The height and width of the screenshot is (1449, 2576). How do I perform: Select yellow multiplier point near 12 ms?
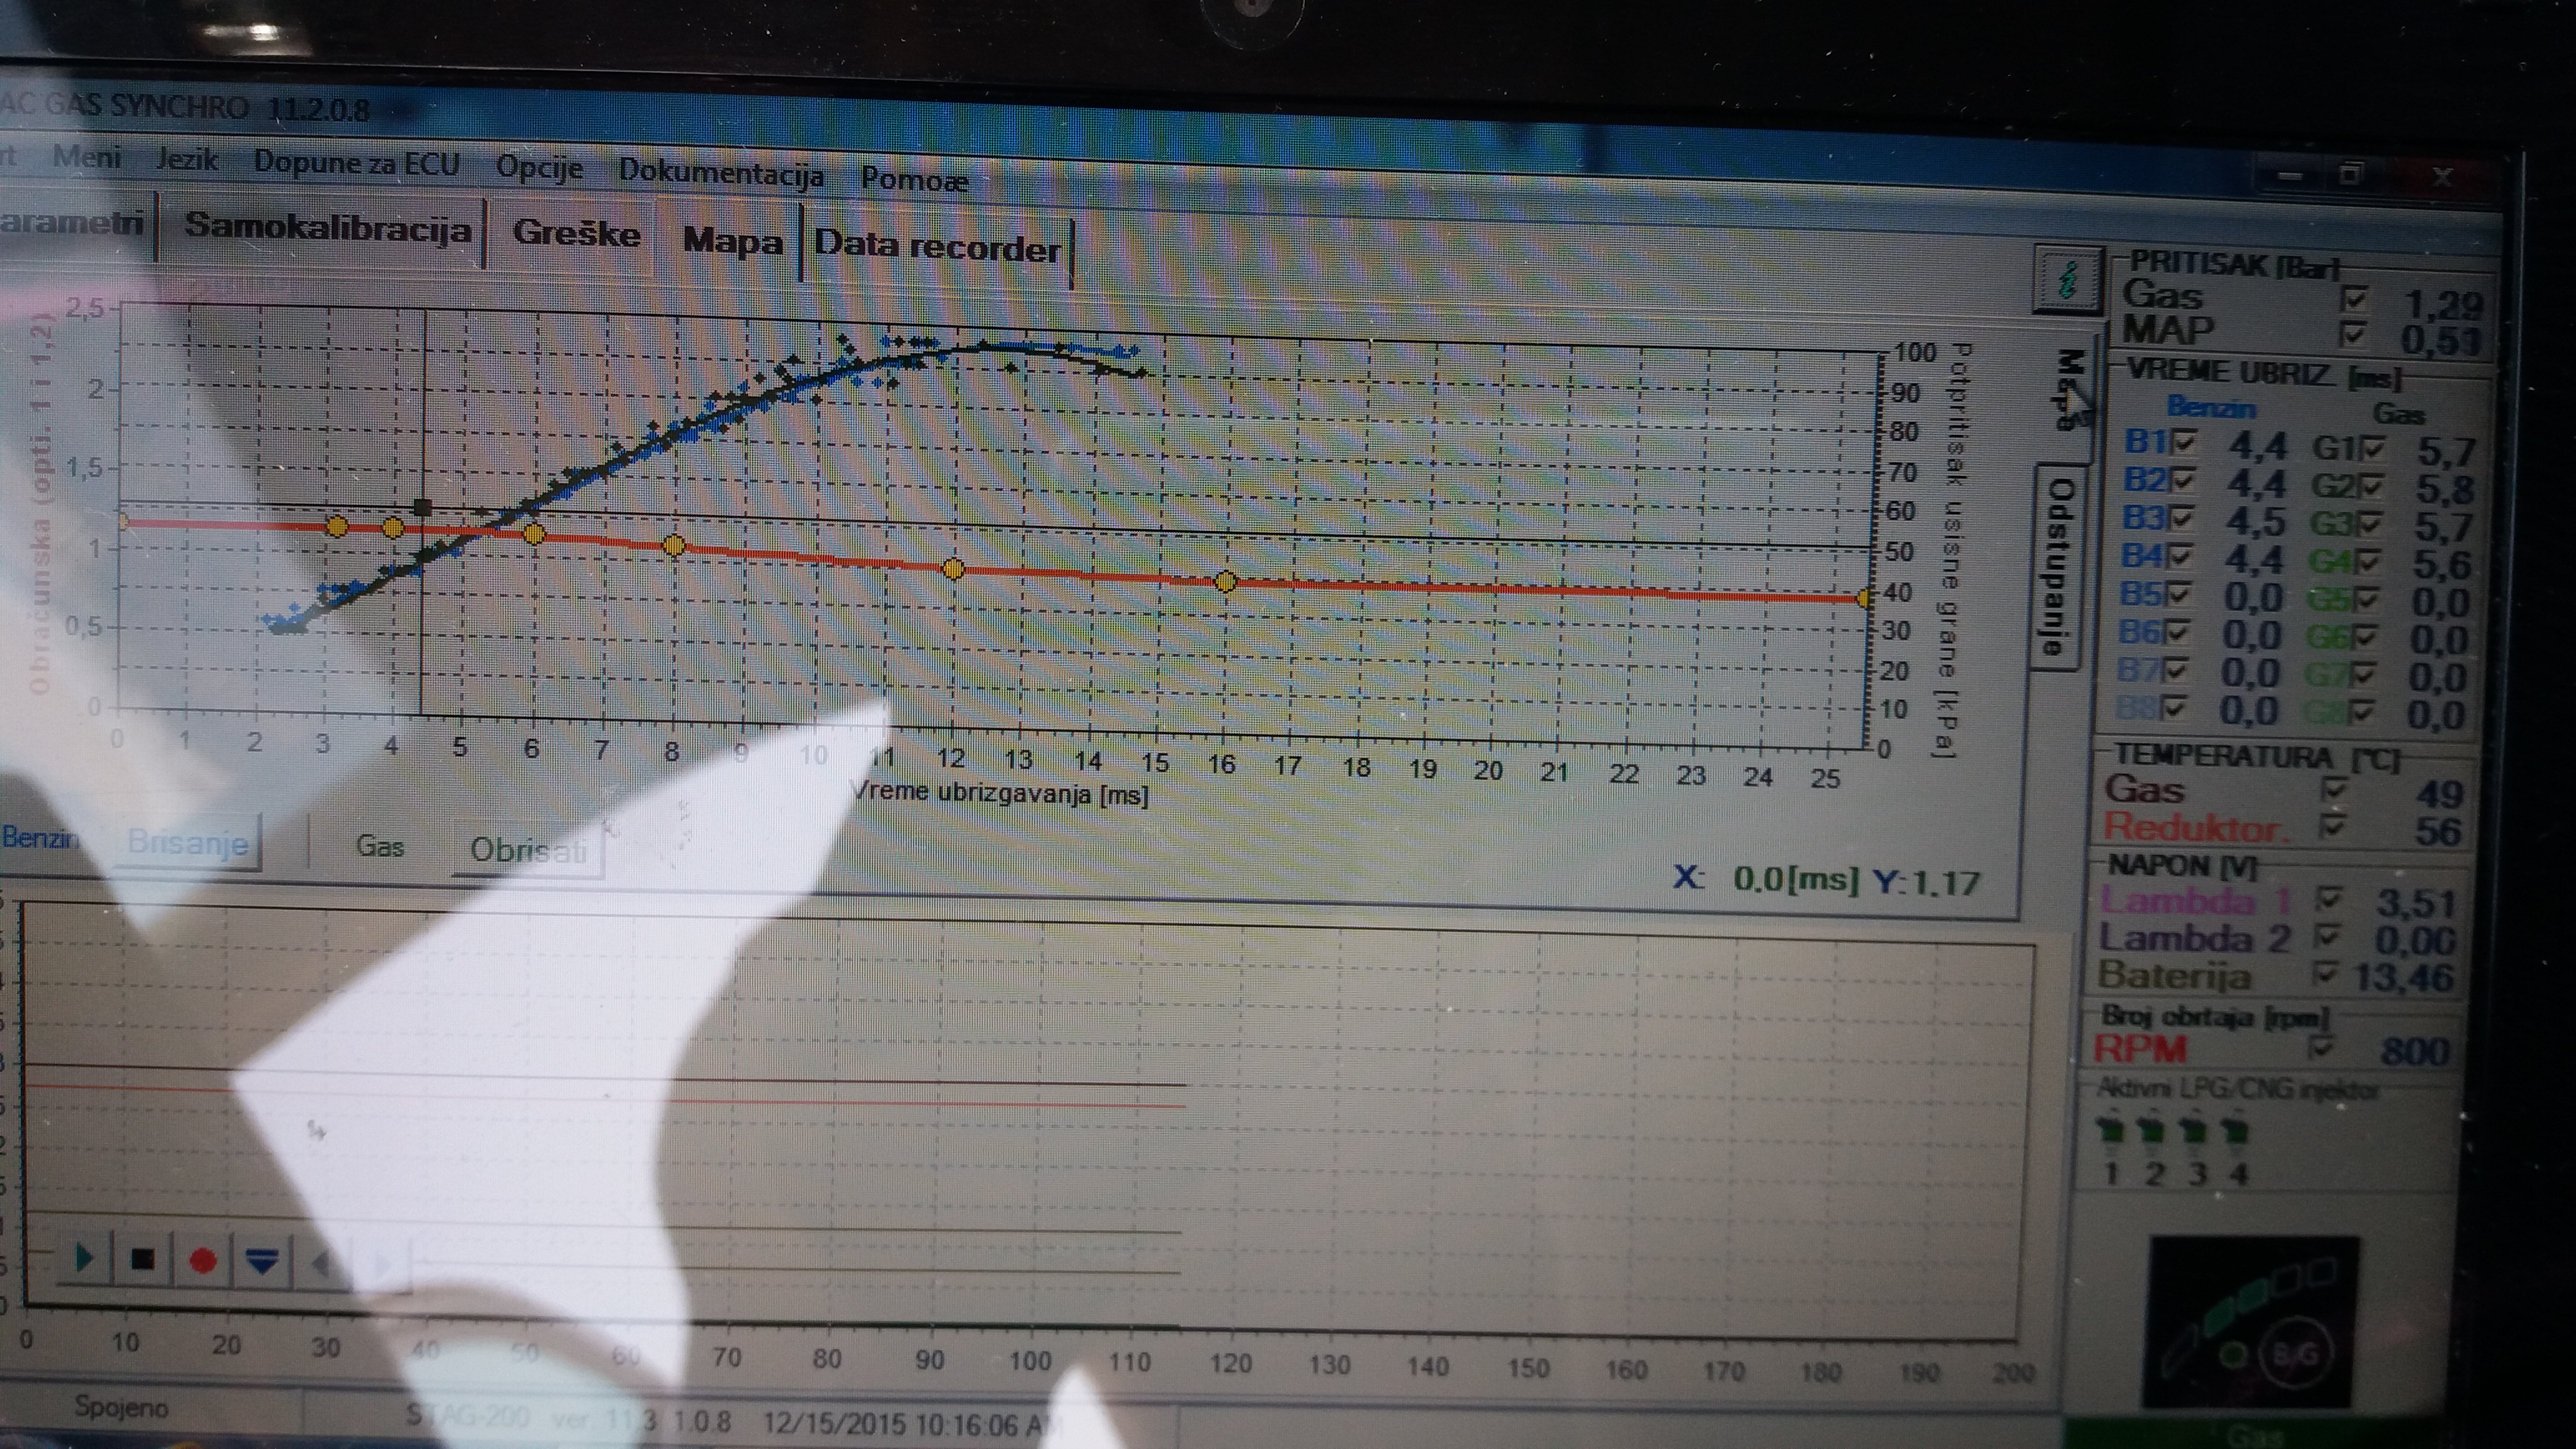pos(953,569)
